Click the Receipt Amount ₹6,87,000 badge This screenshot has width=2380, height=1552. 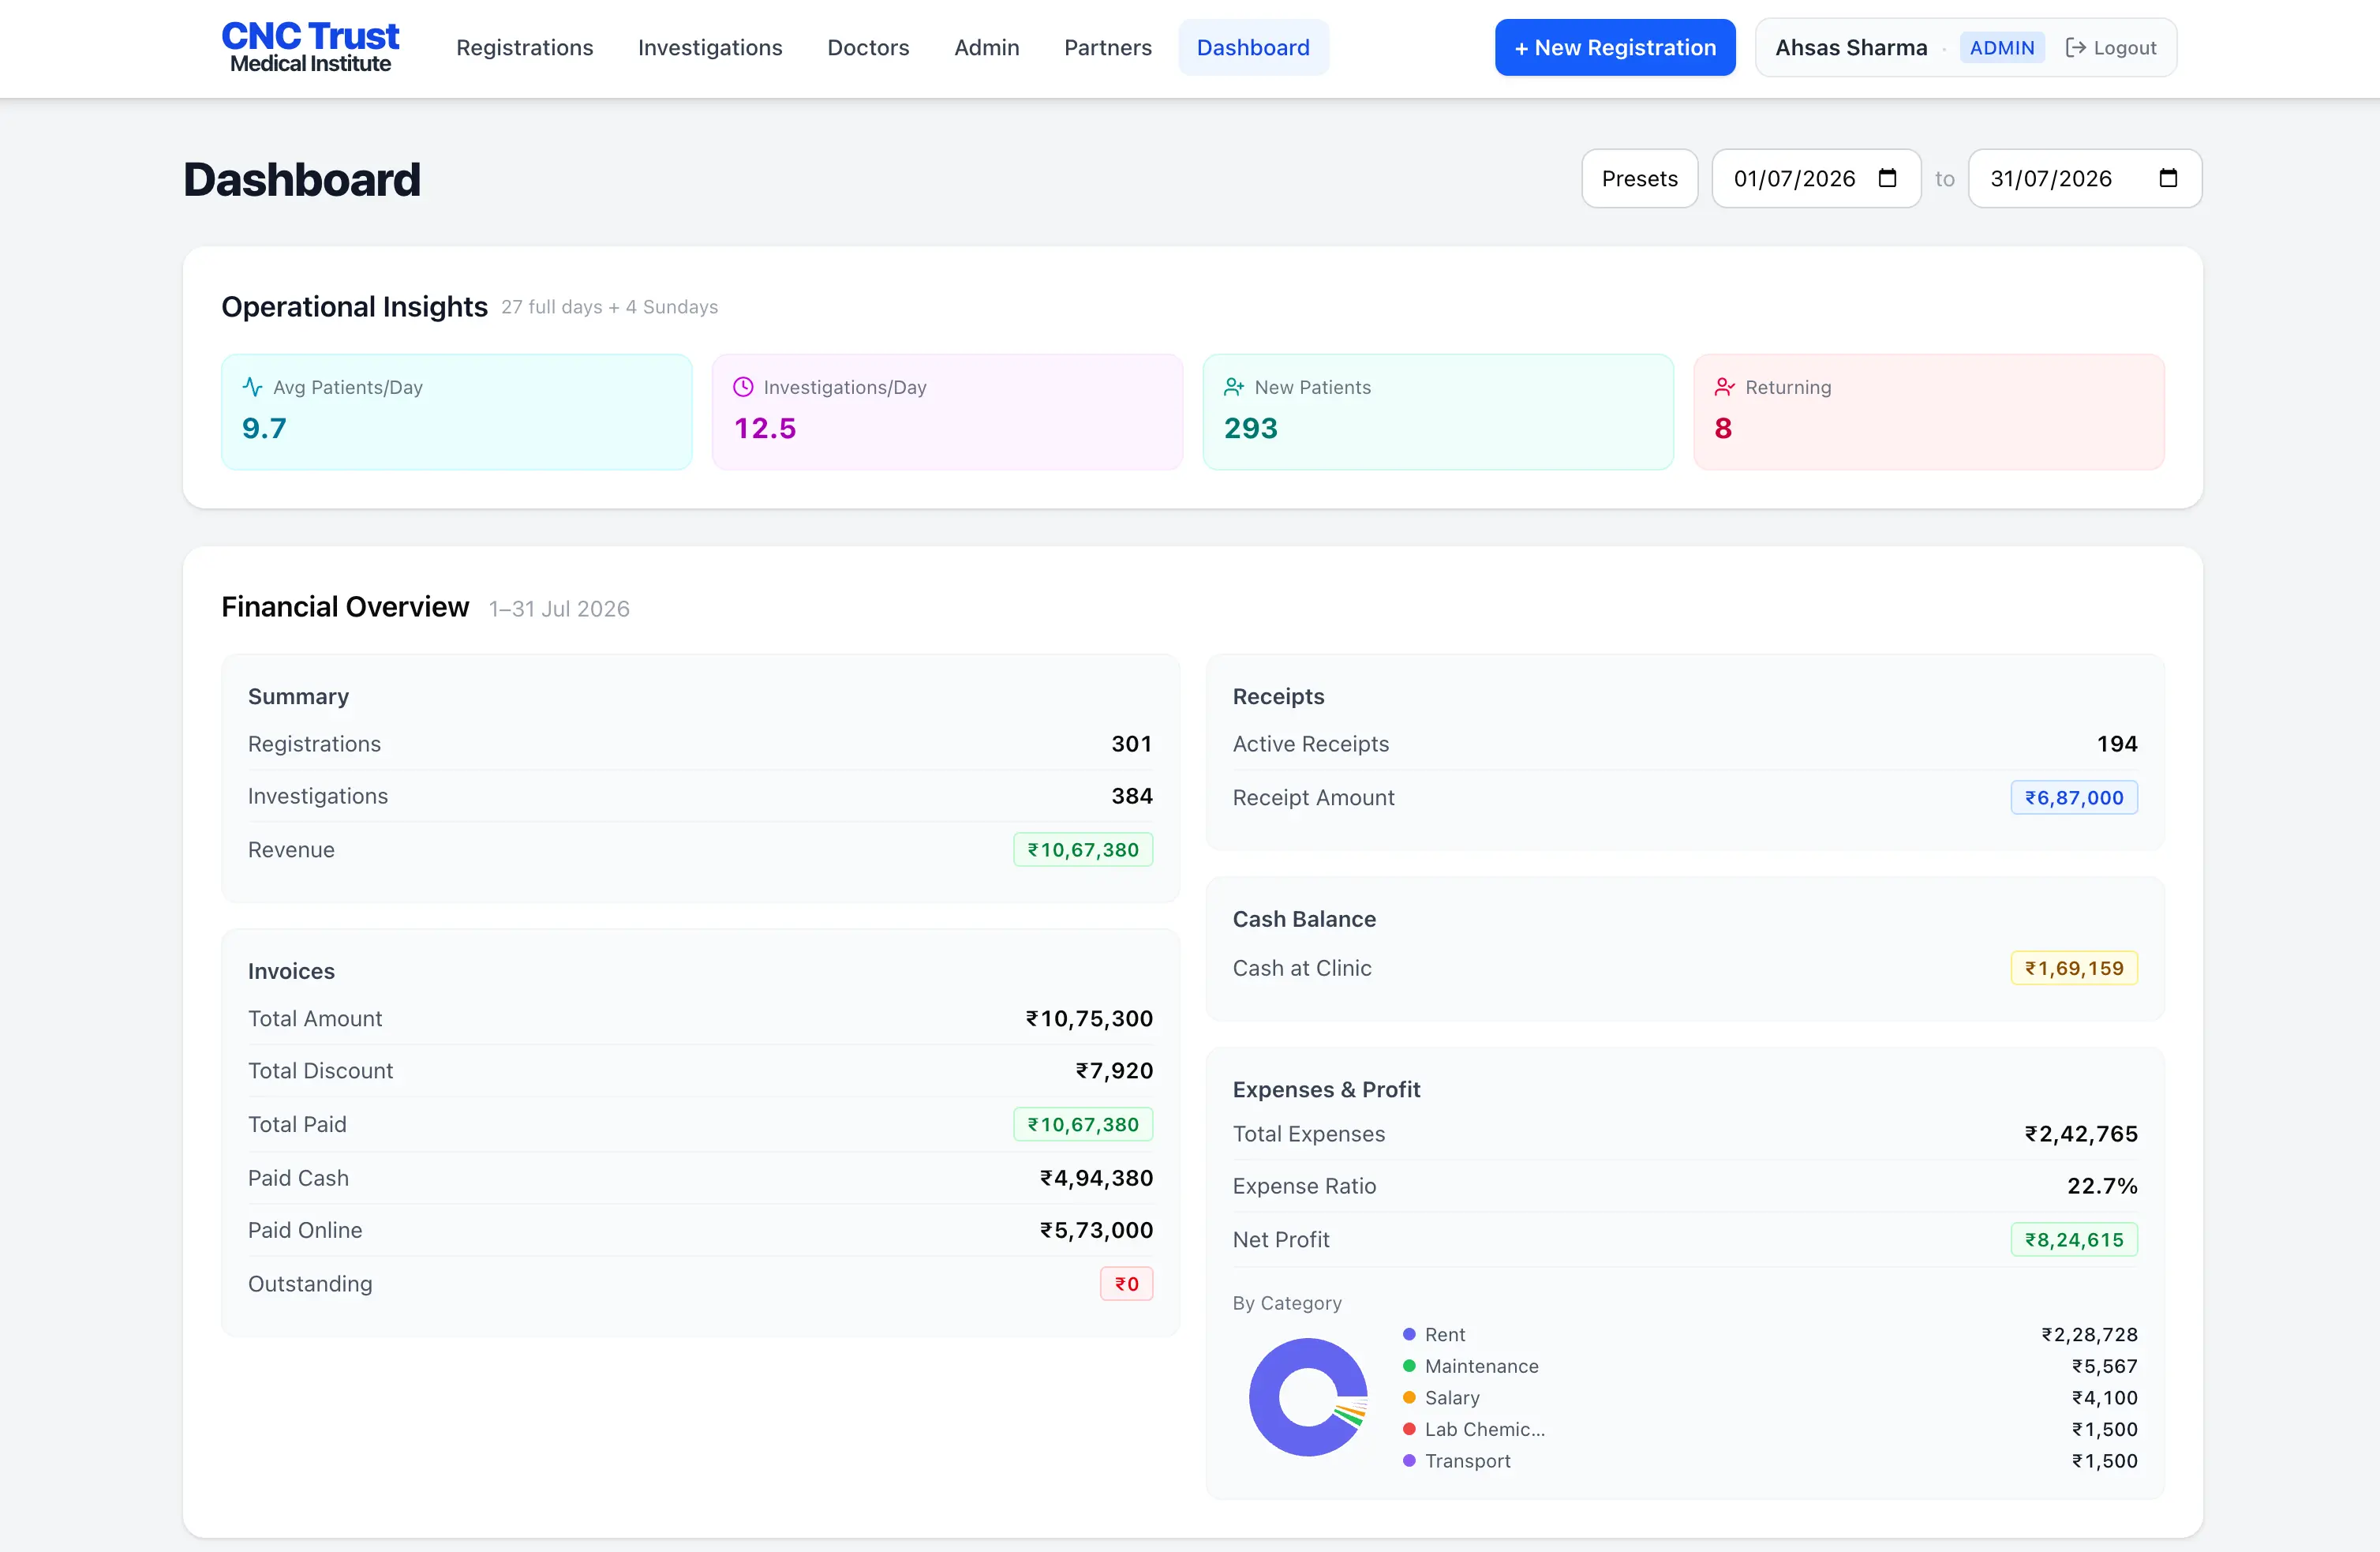2074,797
